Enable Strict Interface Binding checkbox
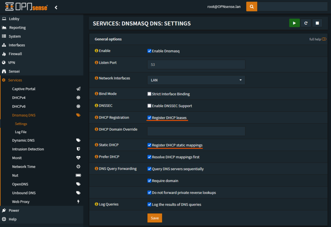The height and width of the screenshot is (227, 331). pyautogui.click(x=149, y=94)
